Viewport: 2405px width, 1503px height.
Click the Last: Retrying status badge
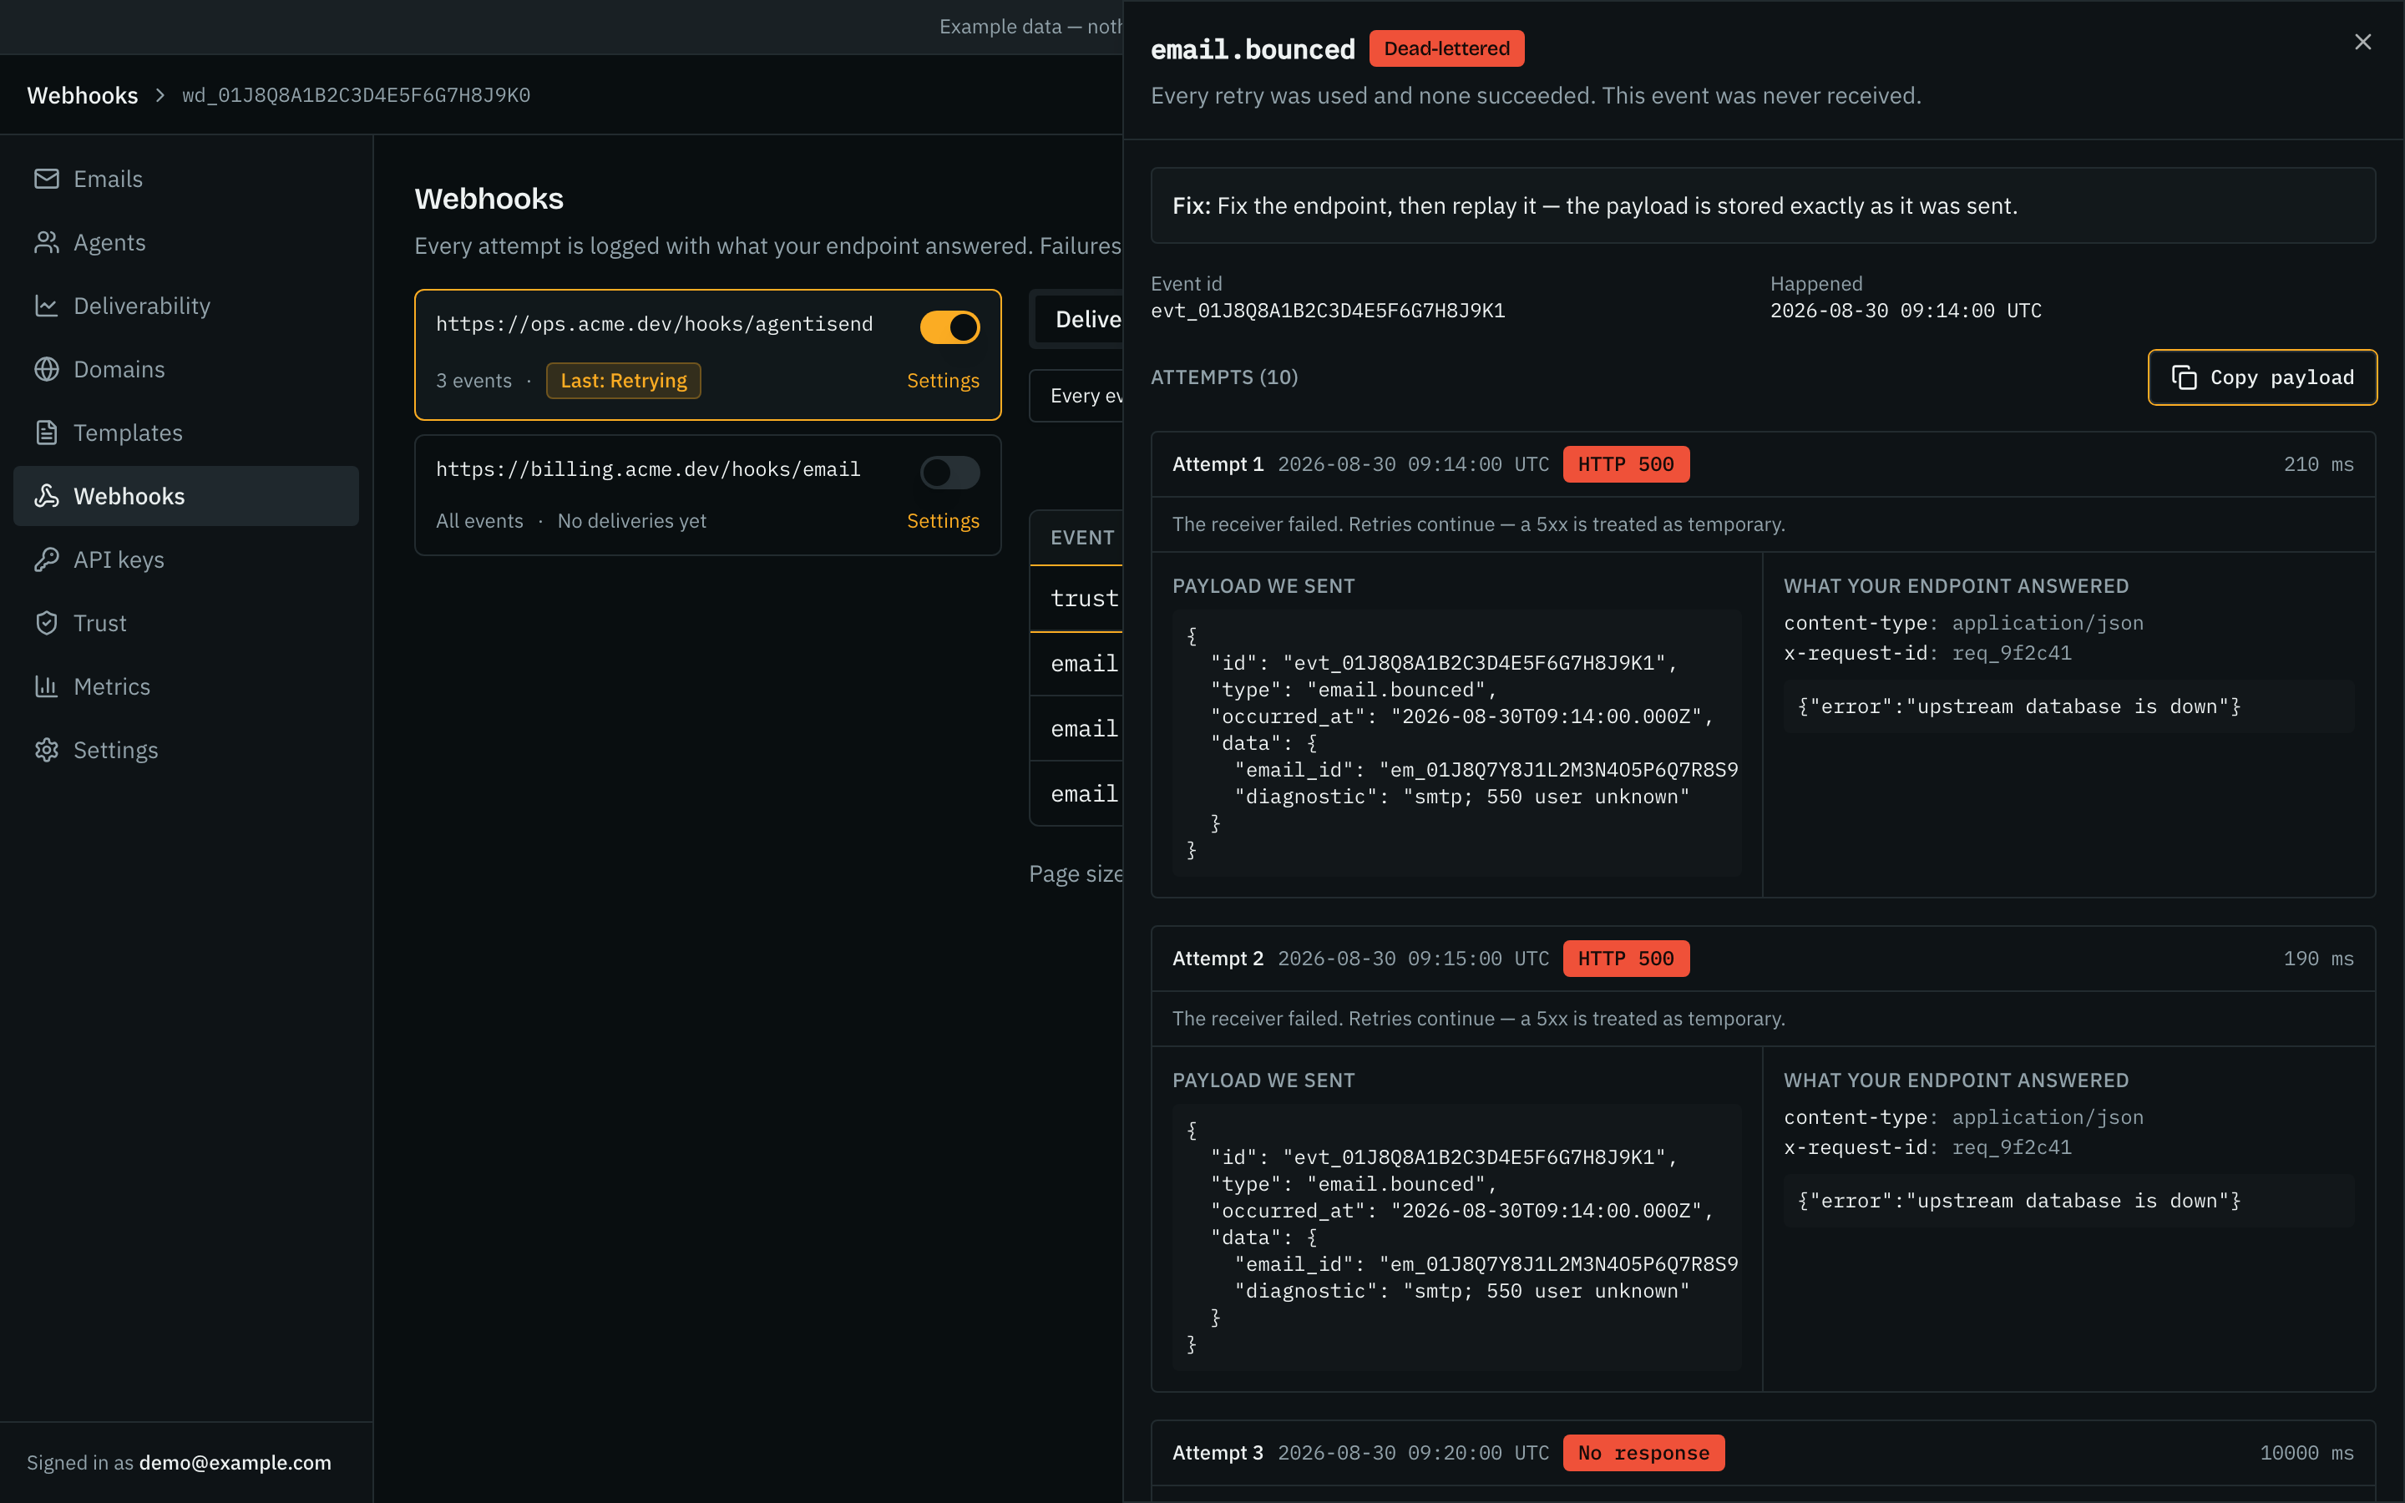(x=623, y=381)
